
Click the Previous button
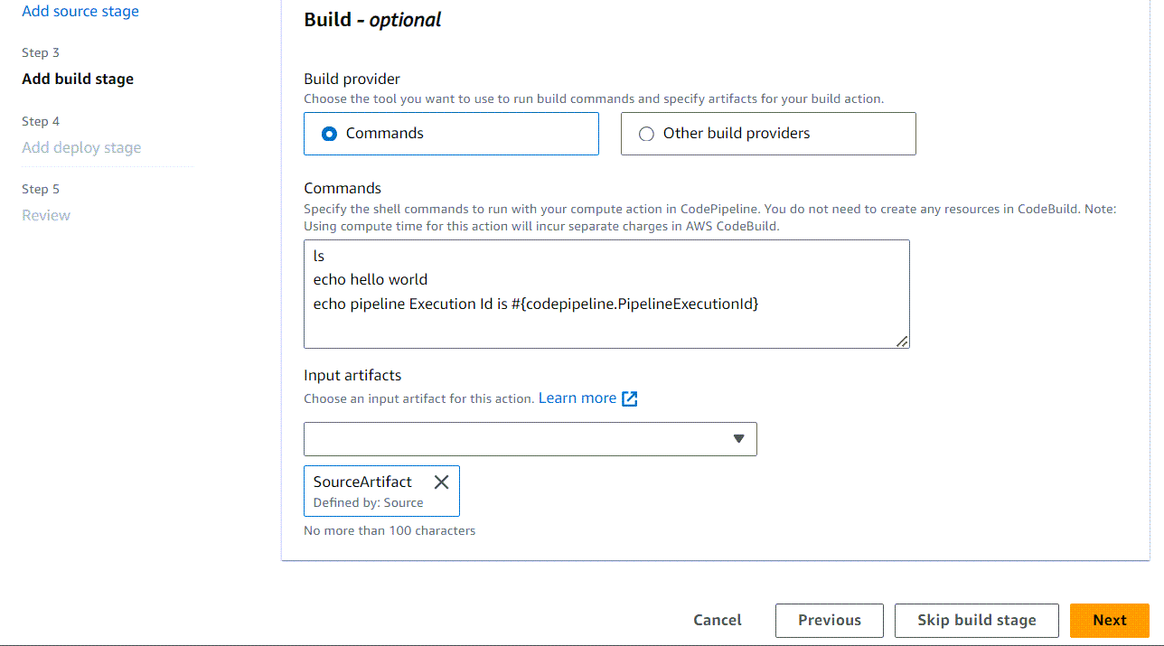[x=829, y=620]
